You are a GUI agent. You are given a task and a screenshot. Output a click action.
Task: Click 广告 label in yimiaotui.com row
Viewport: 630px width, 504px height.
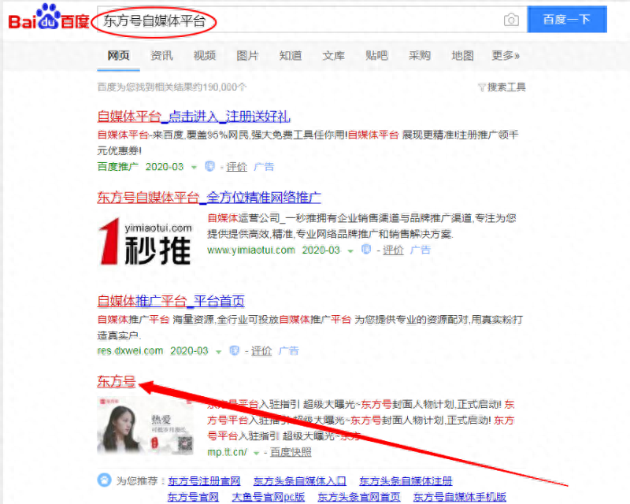pos(421,250)
